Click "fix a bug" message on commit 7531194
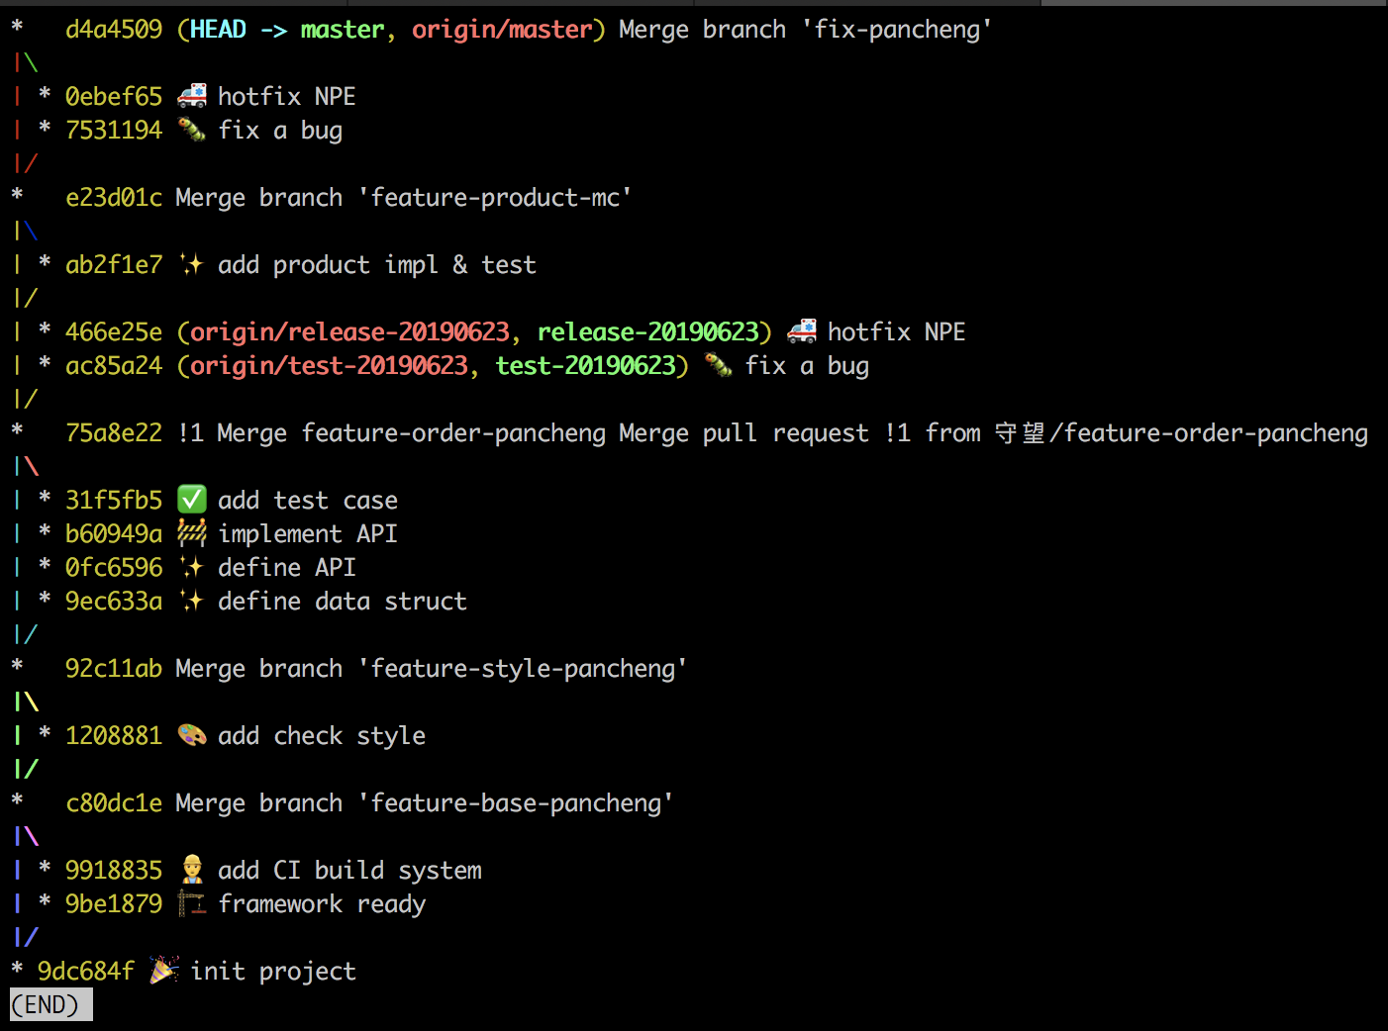Image resolution: width=1388 pixels, height=1031 pixels. (280, 130)
